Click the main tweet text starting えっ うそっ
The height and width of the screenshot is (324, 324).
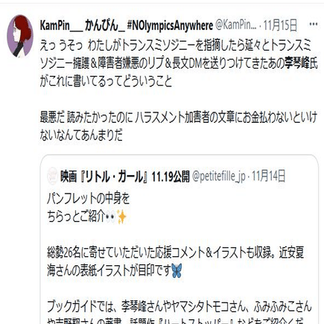coord(179,63)
